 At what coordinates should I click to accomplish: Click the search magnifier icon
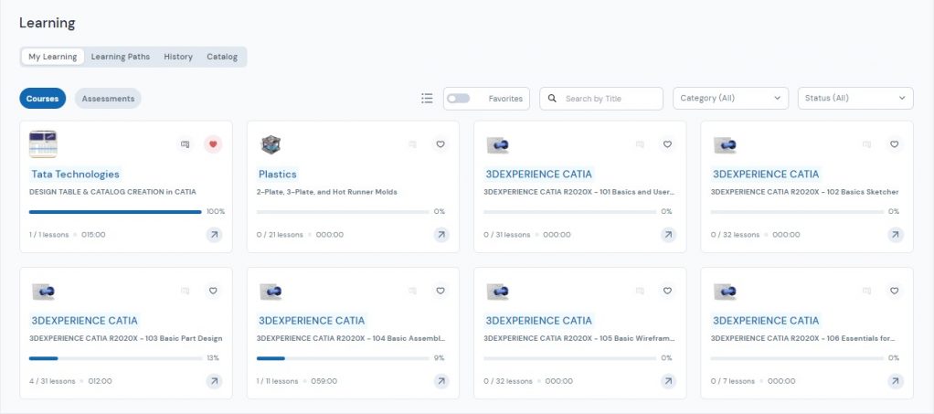point(552,99)
